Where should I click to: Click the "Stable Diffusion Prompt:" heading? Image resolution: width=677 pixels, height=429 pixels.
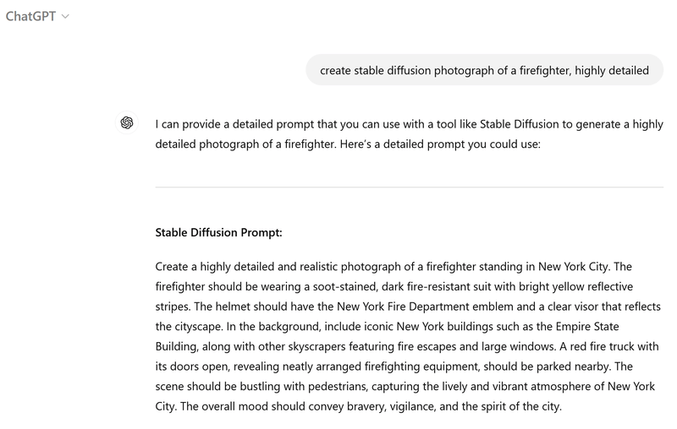(x=219, y=232)
